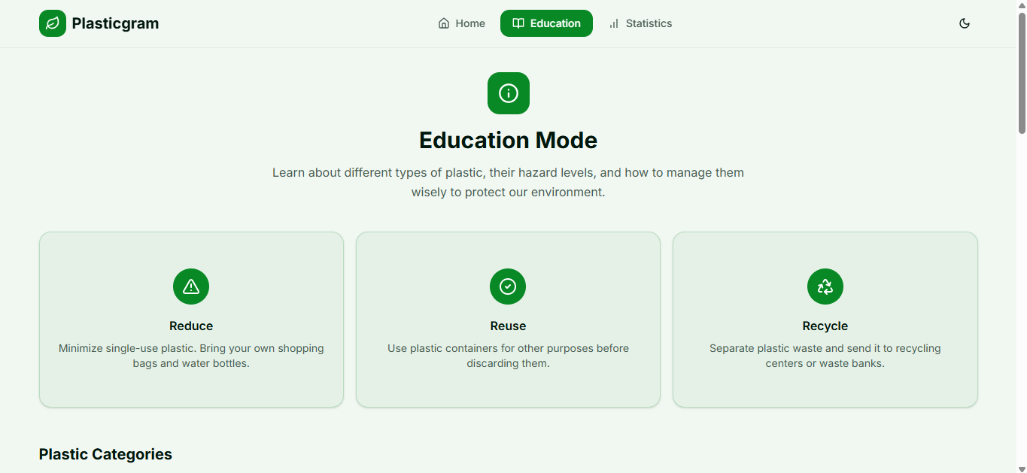The width and height of the screenshot is (1027, 473).
Task: Click the warning triangle icon on the Reduce card
Action: (191, 287)
